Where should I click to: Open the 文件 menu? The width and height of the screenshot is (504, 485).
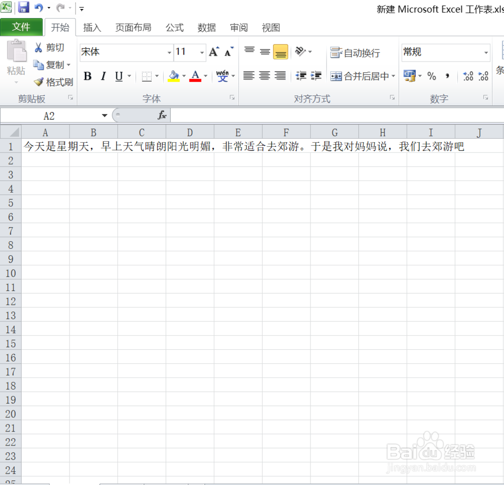(22, 27)
